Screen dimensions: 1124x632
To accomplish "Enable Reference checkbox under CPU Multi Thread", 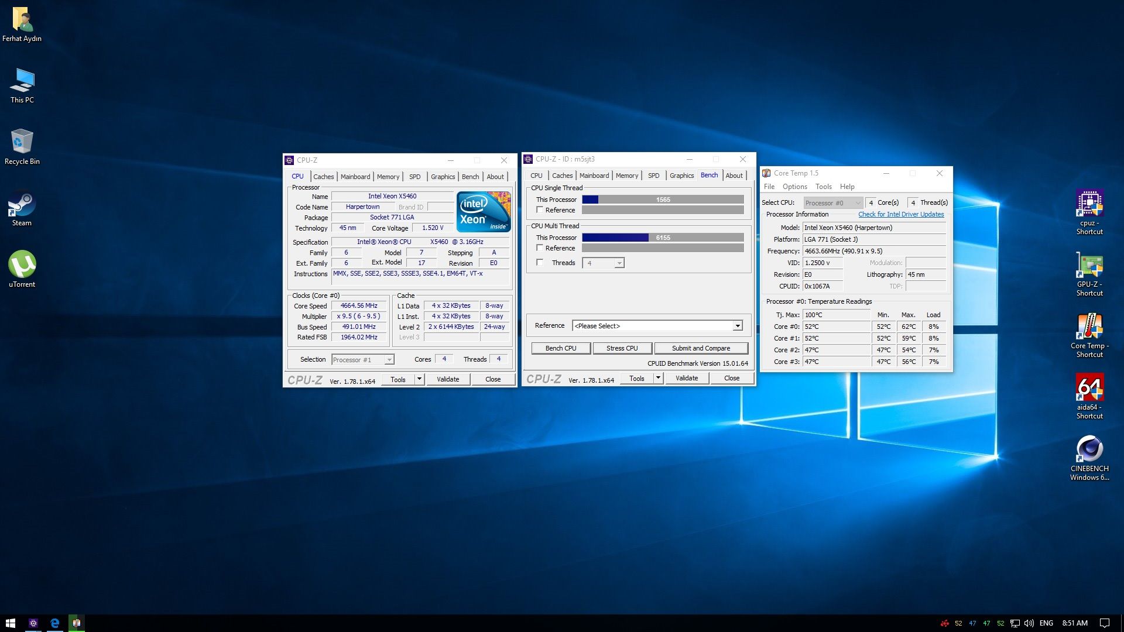I will (x=540, y=248).
